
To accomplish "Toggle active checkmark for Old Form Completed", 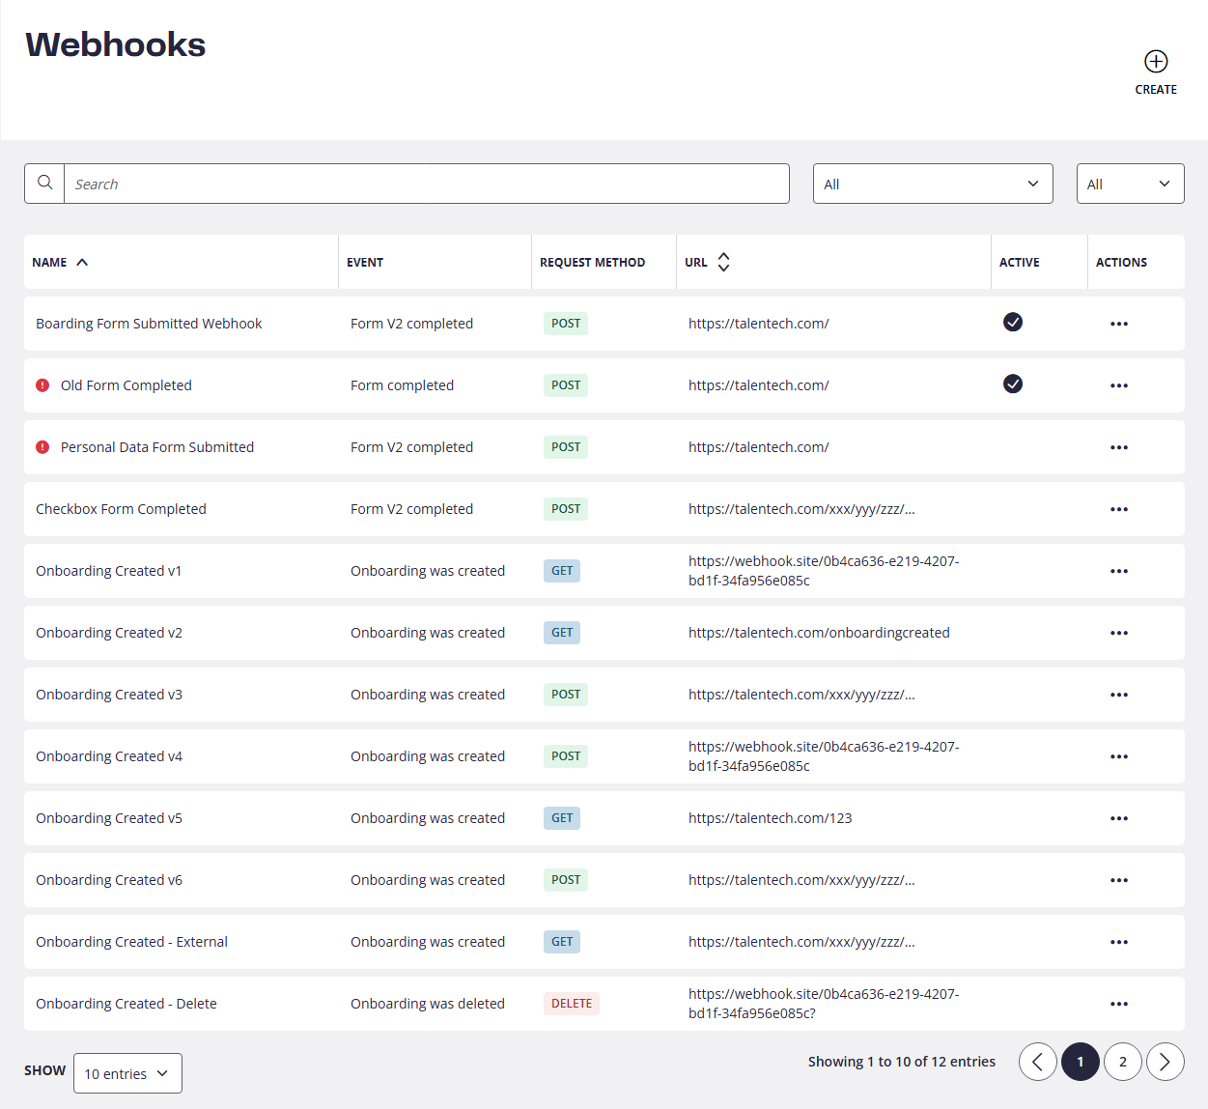I will coord(1013,384).
